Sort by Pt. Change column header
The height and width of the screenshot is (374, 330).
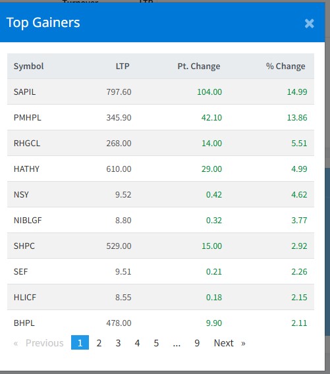tap(199, 66)
